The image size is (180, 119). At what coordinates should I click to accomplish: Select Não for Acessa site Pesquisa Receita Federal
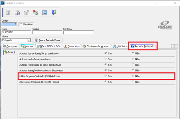[133, 82]
